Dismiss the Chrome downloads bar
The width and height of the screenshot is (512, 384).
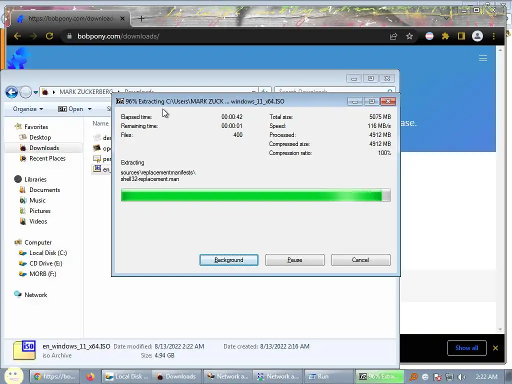coord(495,348)
